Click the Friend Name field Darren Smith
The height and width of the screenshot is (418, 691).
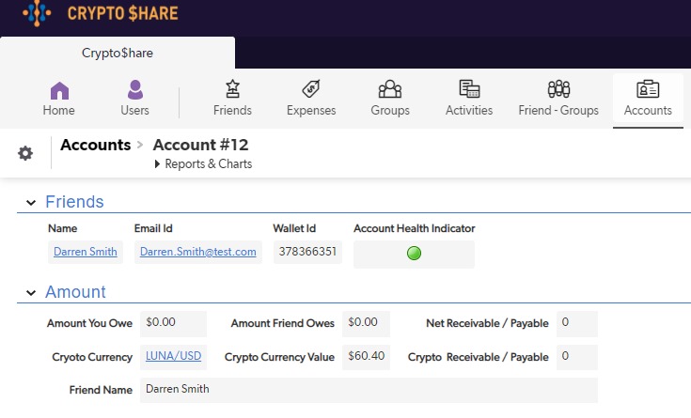tap(369, 390)
